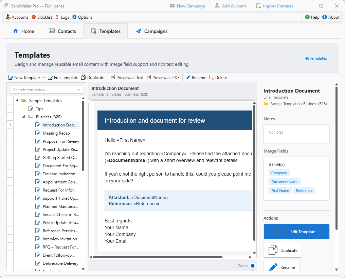Switch to the Campaigns tab
The width and height of the screenshot is (345, 278).
(151, 31)
